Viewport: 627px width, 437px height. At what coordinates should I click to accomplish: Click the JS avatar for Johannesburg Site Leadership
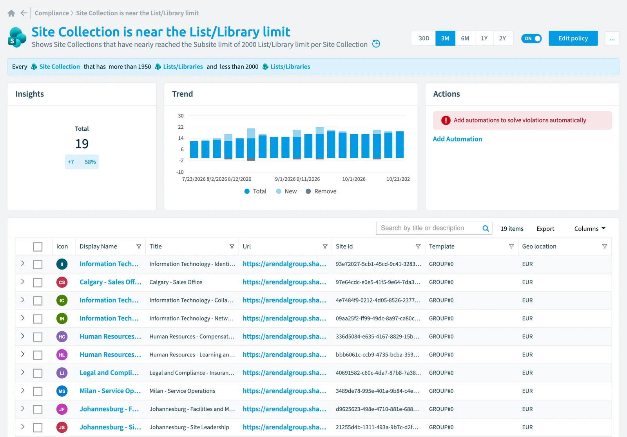pos(62,427)
